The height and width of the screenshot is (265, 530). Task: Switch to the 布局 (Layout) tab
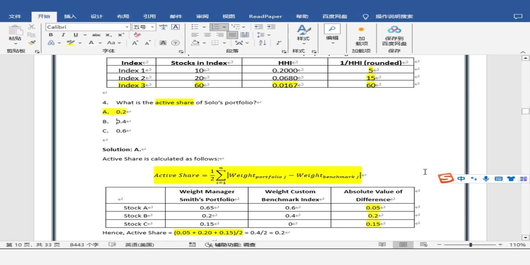click(x=123, y=16)
